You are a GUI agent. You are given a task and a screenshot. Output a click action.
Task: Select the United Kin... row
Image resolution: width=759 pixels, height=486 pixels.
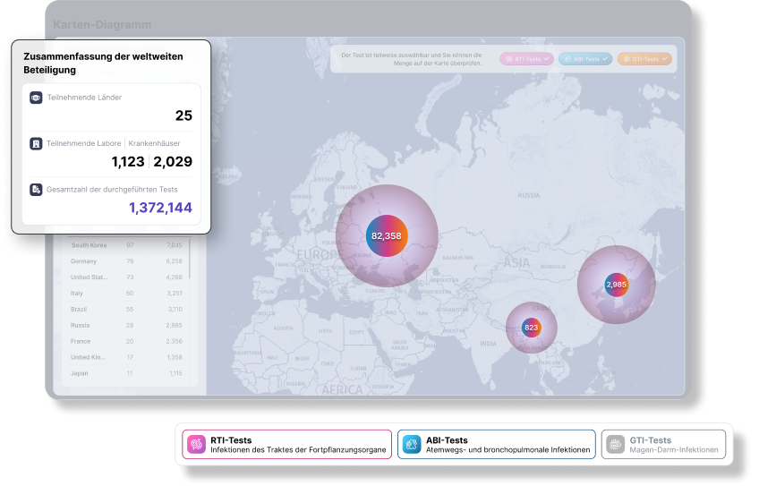click(x=126, y=357)
